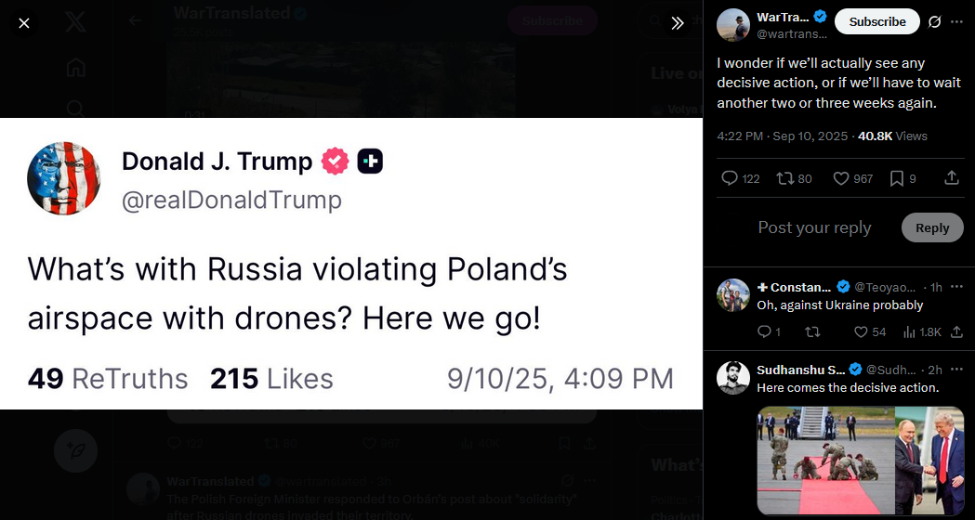Click the Post your reply field
The image size is (975, 520).
[x=814, y=227]
